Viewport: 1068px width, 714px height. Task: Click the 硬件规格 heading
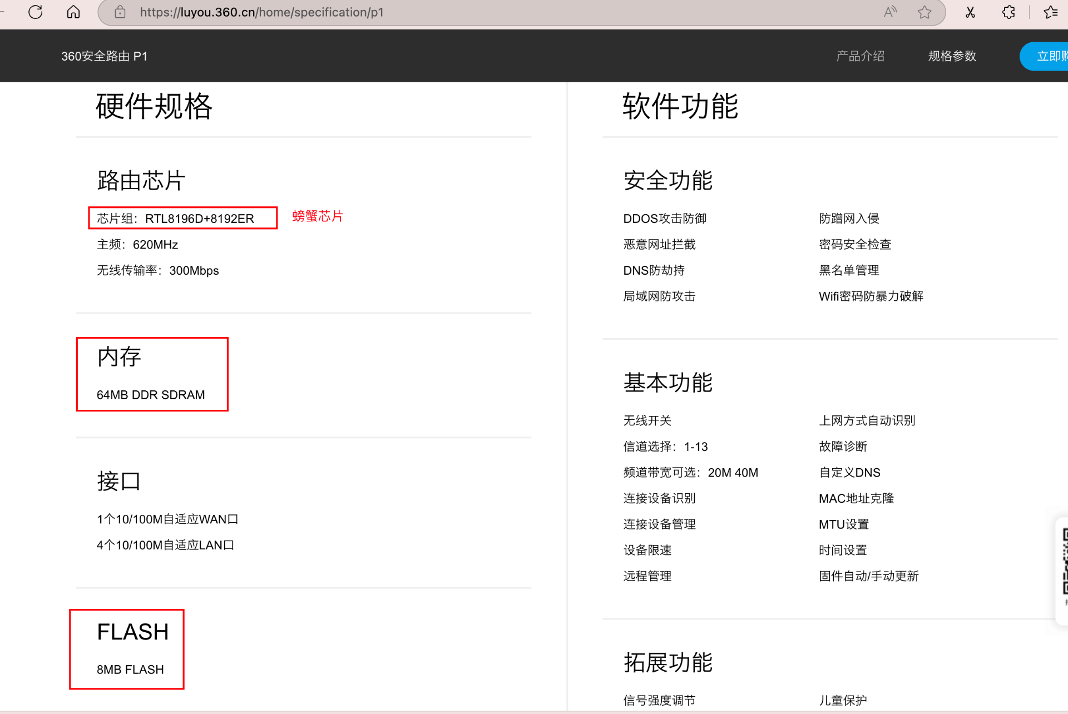pyautogui.click(x=154, y=106)
